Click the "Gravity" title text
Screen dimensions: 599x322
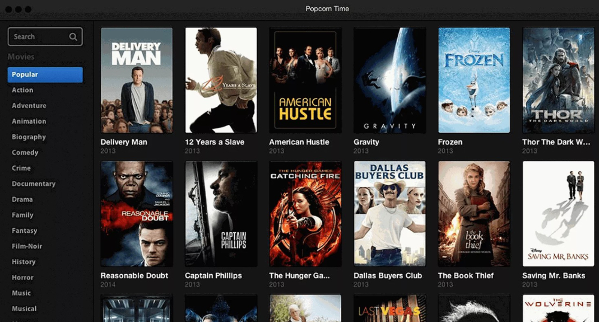367,142
